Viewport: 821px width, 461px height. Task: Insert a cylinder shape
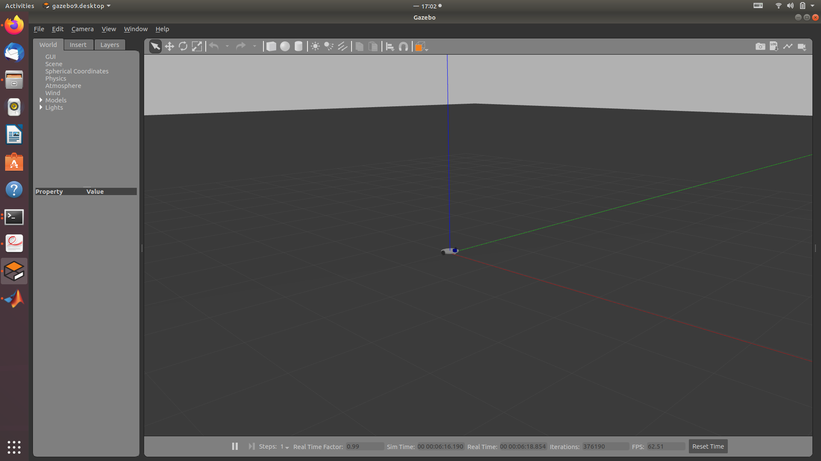(298, 47)
